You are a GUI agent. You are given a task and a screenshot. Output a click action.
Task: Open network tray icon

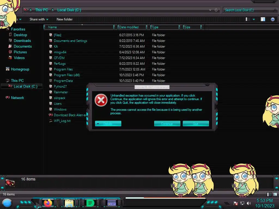[242, 203]
